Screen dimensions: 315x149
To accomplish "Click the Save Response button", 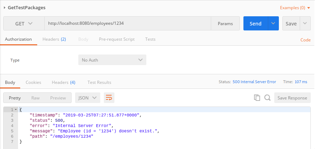I will [292, 98].
